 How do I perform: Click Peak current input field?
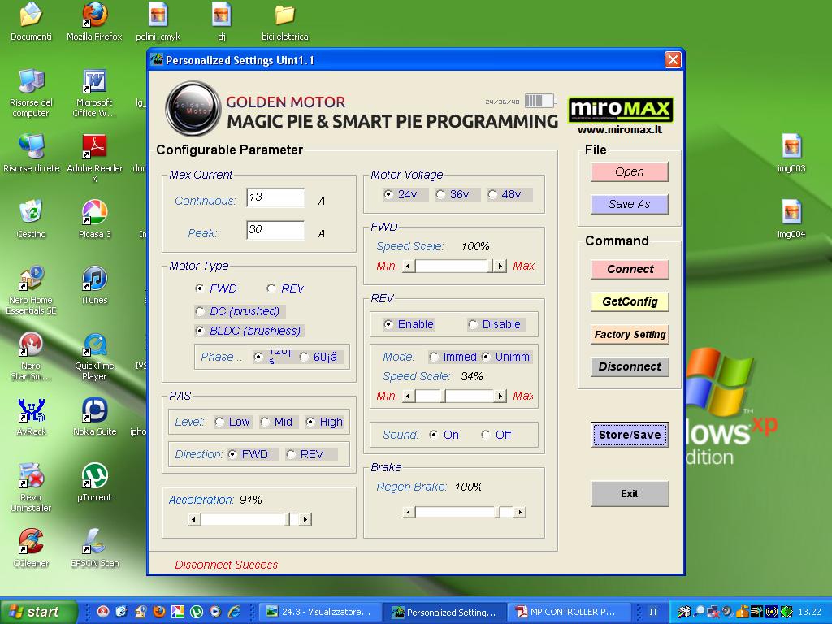[x=275, y=230]
